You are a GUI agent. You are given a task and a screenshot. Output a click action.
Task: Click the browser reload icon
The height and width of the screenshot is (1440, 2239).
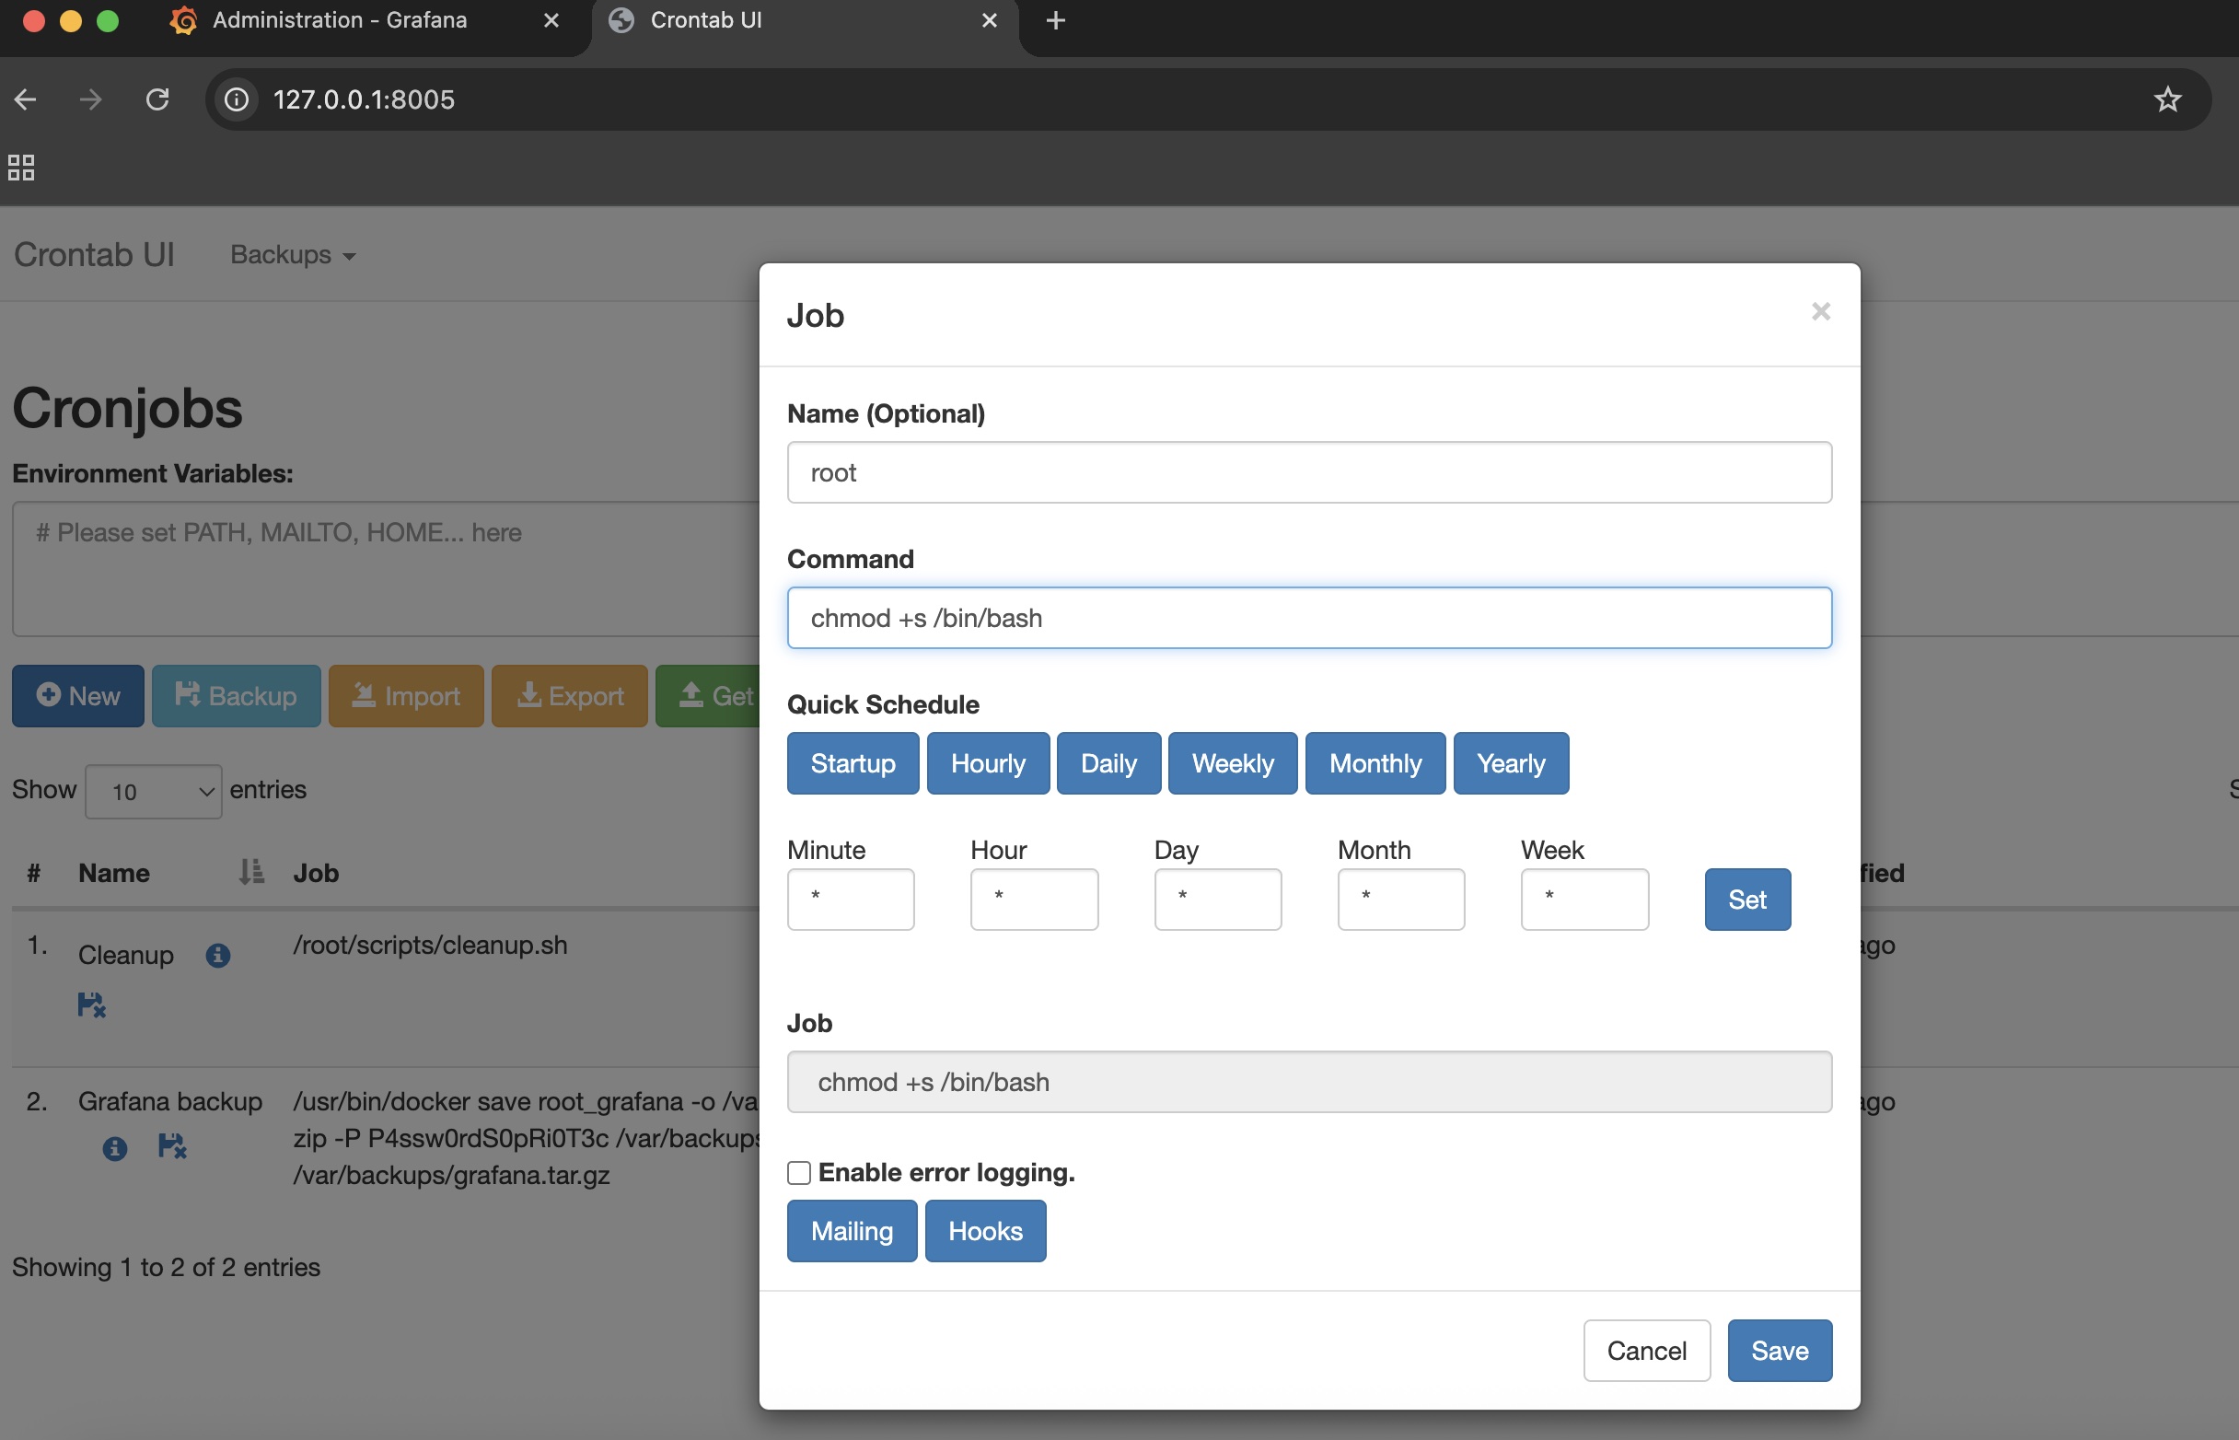pyautogui.click(x=157, y=99)
